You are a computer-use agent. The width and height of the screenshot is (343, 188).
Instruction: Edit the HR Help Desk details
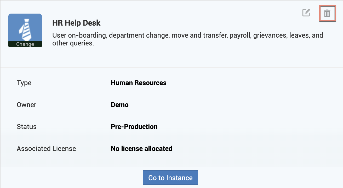point(306,13)
